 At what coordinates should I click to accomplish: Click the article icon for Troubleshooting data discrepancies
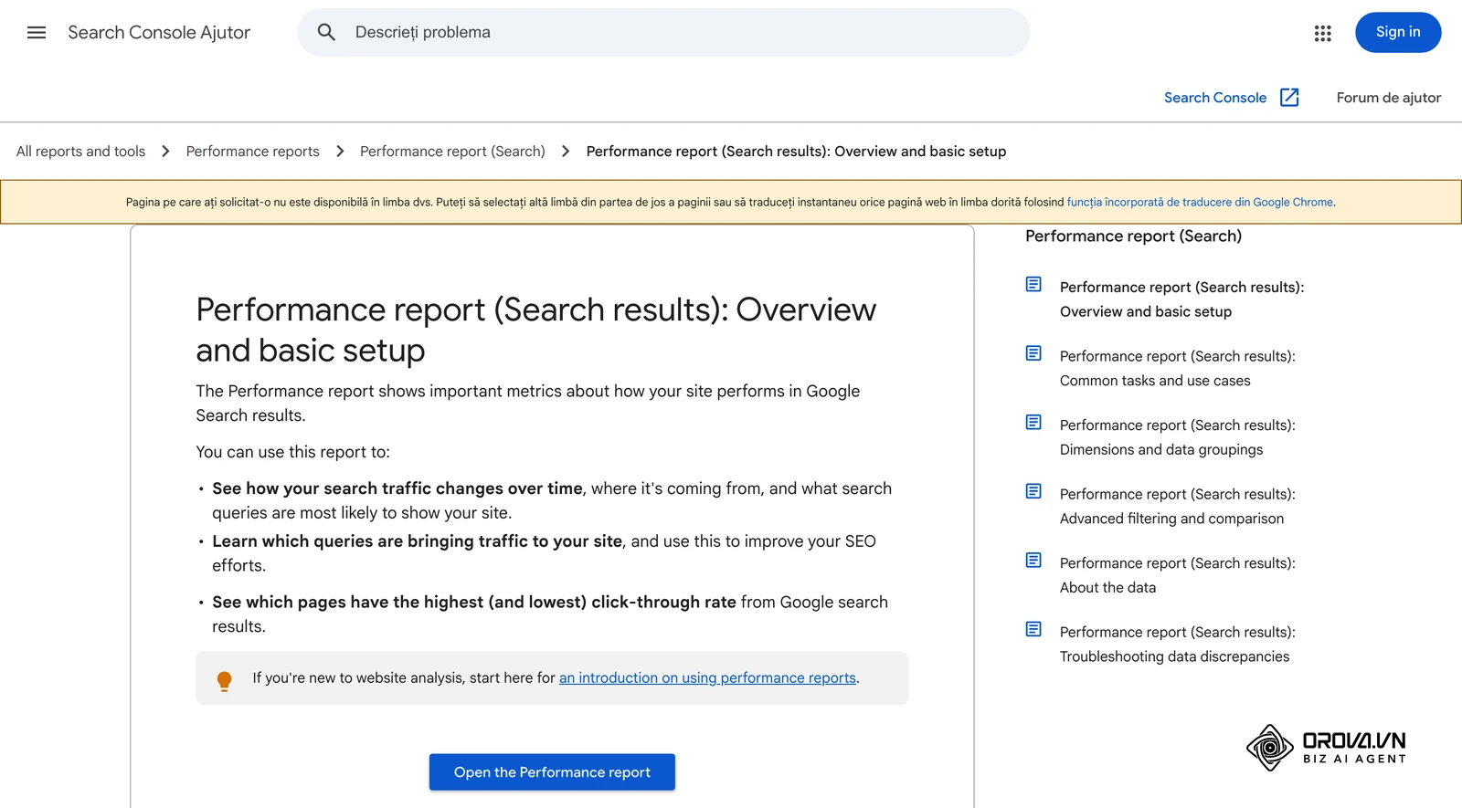click(1033, 629)
